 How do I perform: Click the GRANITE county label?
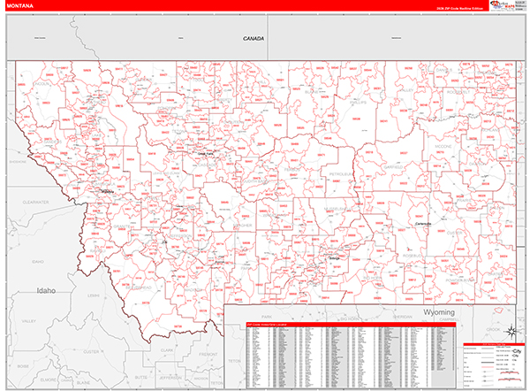[122, 226]
